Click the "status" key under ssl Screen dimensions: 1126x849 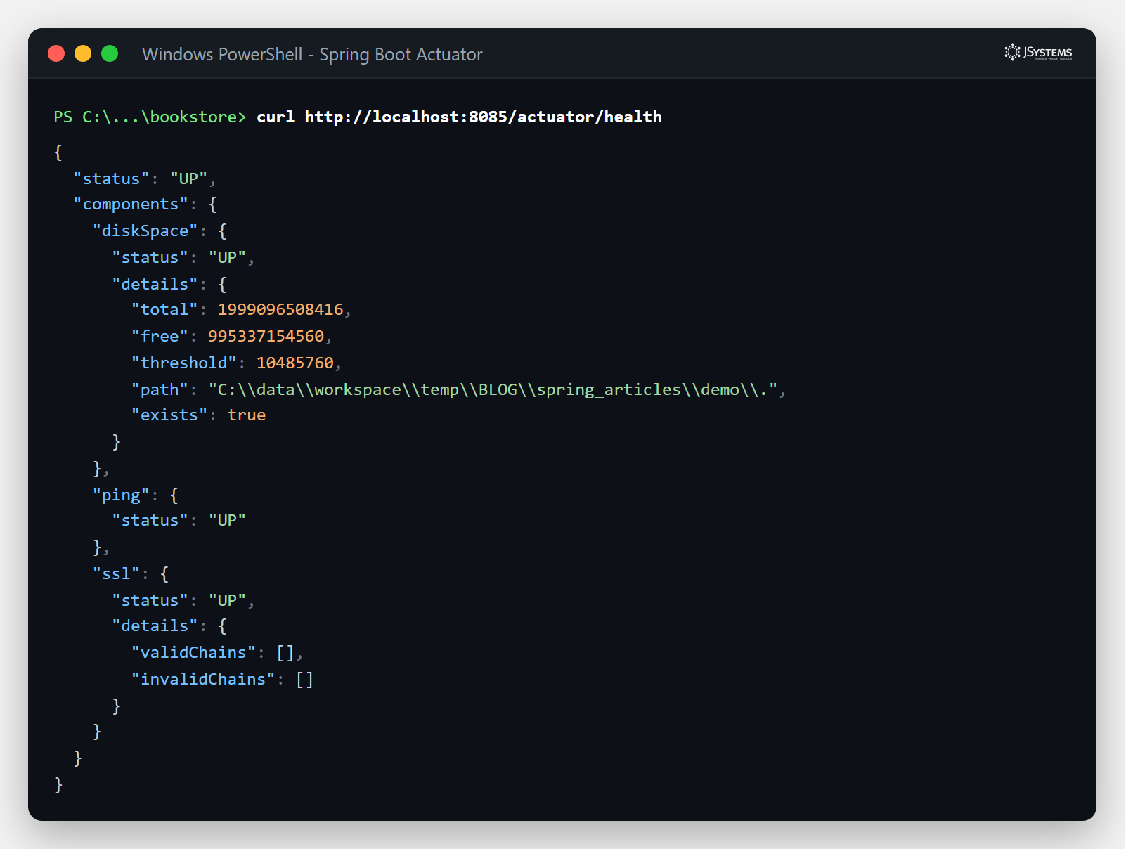150,600
